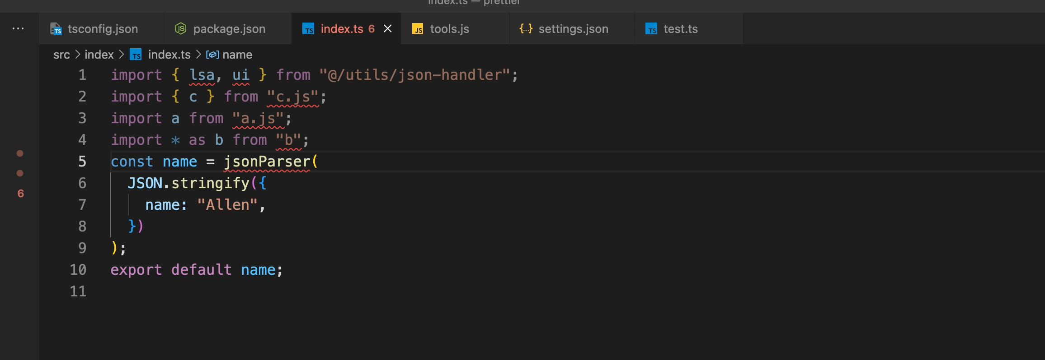Click the index.ts tab TypeScript icon

(x=308, y=29)
